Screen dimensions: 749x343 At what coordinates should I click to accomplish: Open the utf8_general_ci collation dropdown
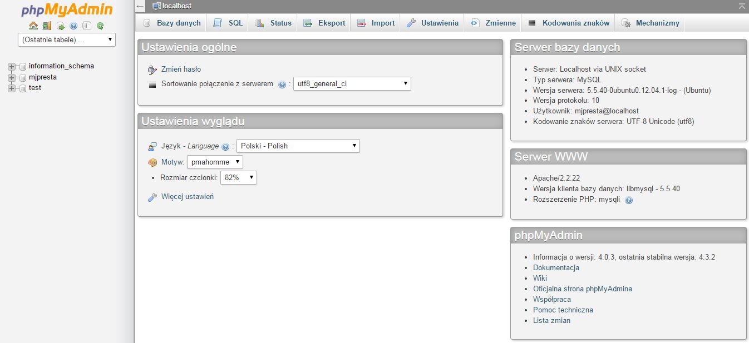[x=352, y=84]
